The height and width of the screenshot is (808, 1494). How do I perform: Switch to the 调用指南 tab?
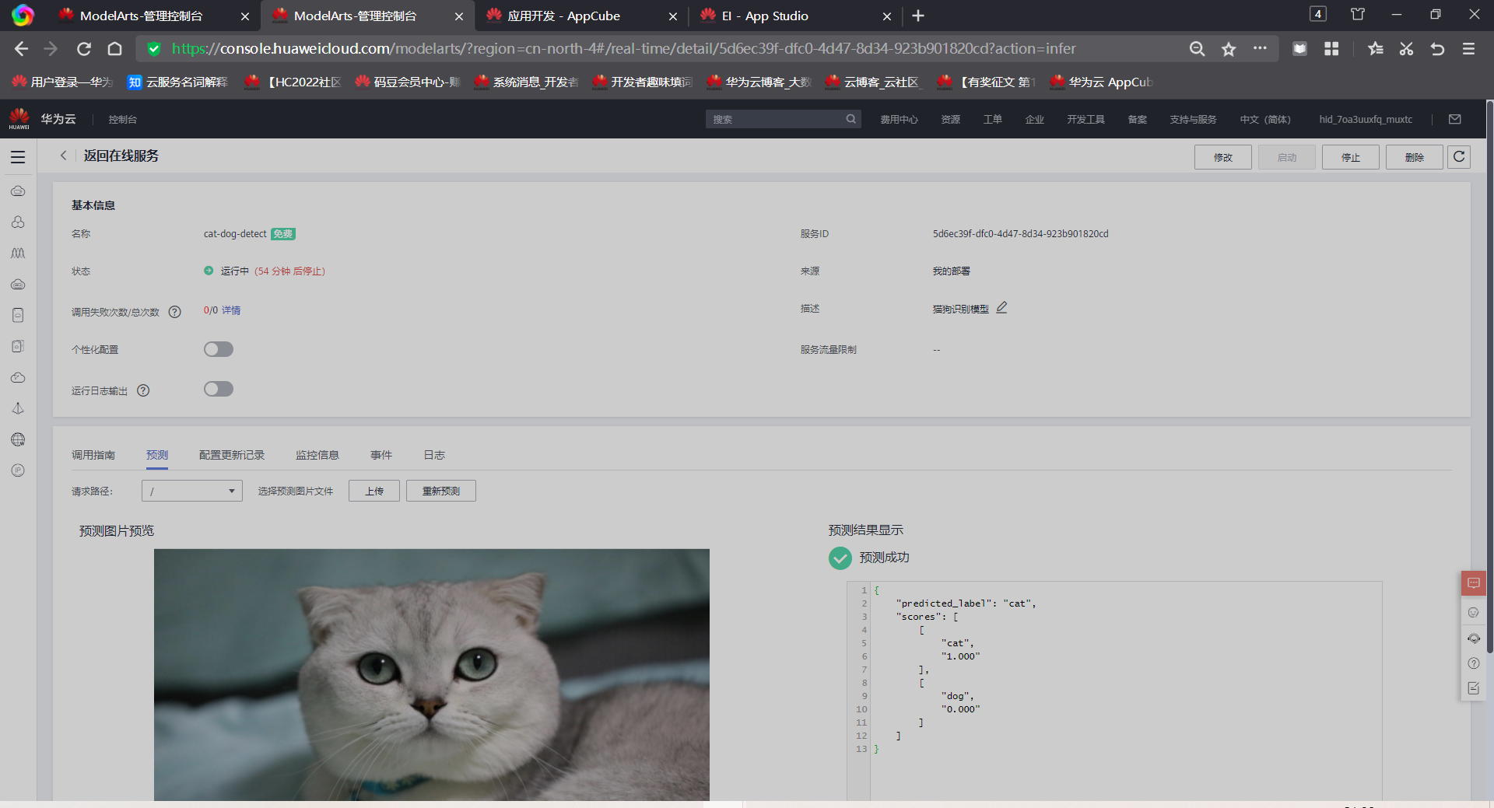click(93, 455)
